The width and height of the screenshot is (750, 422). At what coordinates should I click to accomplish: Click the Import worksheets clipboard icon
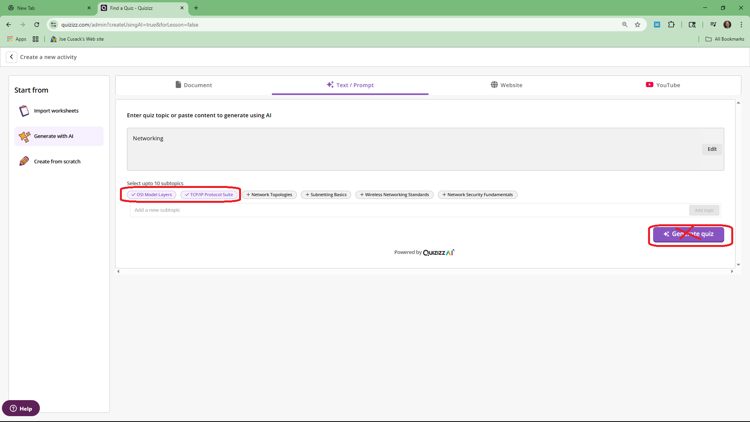[x=24, y=111]
